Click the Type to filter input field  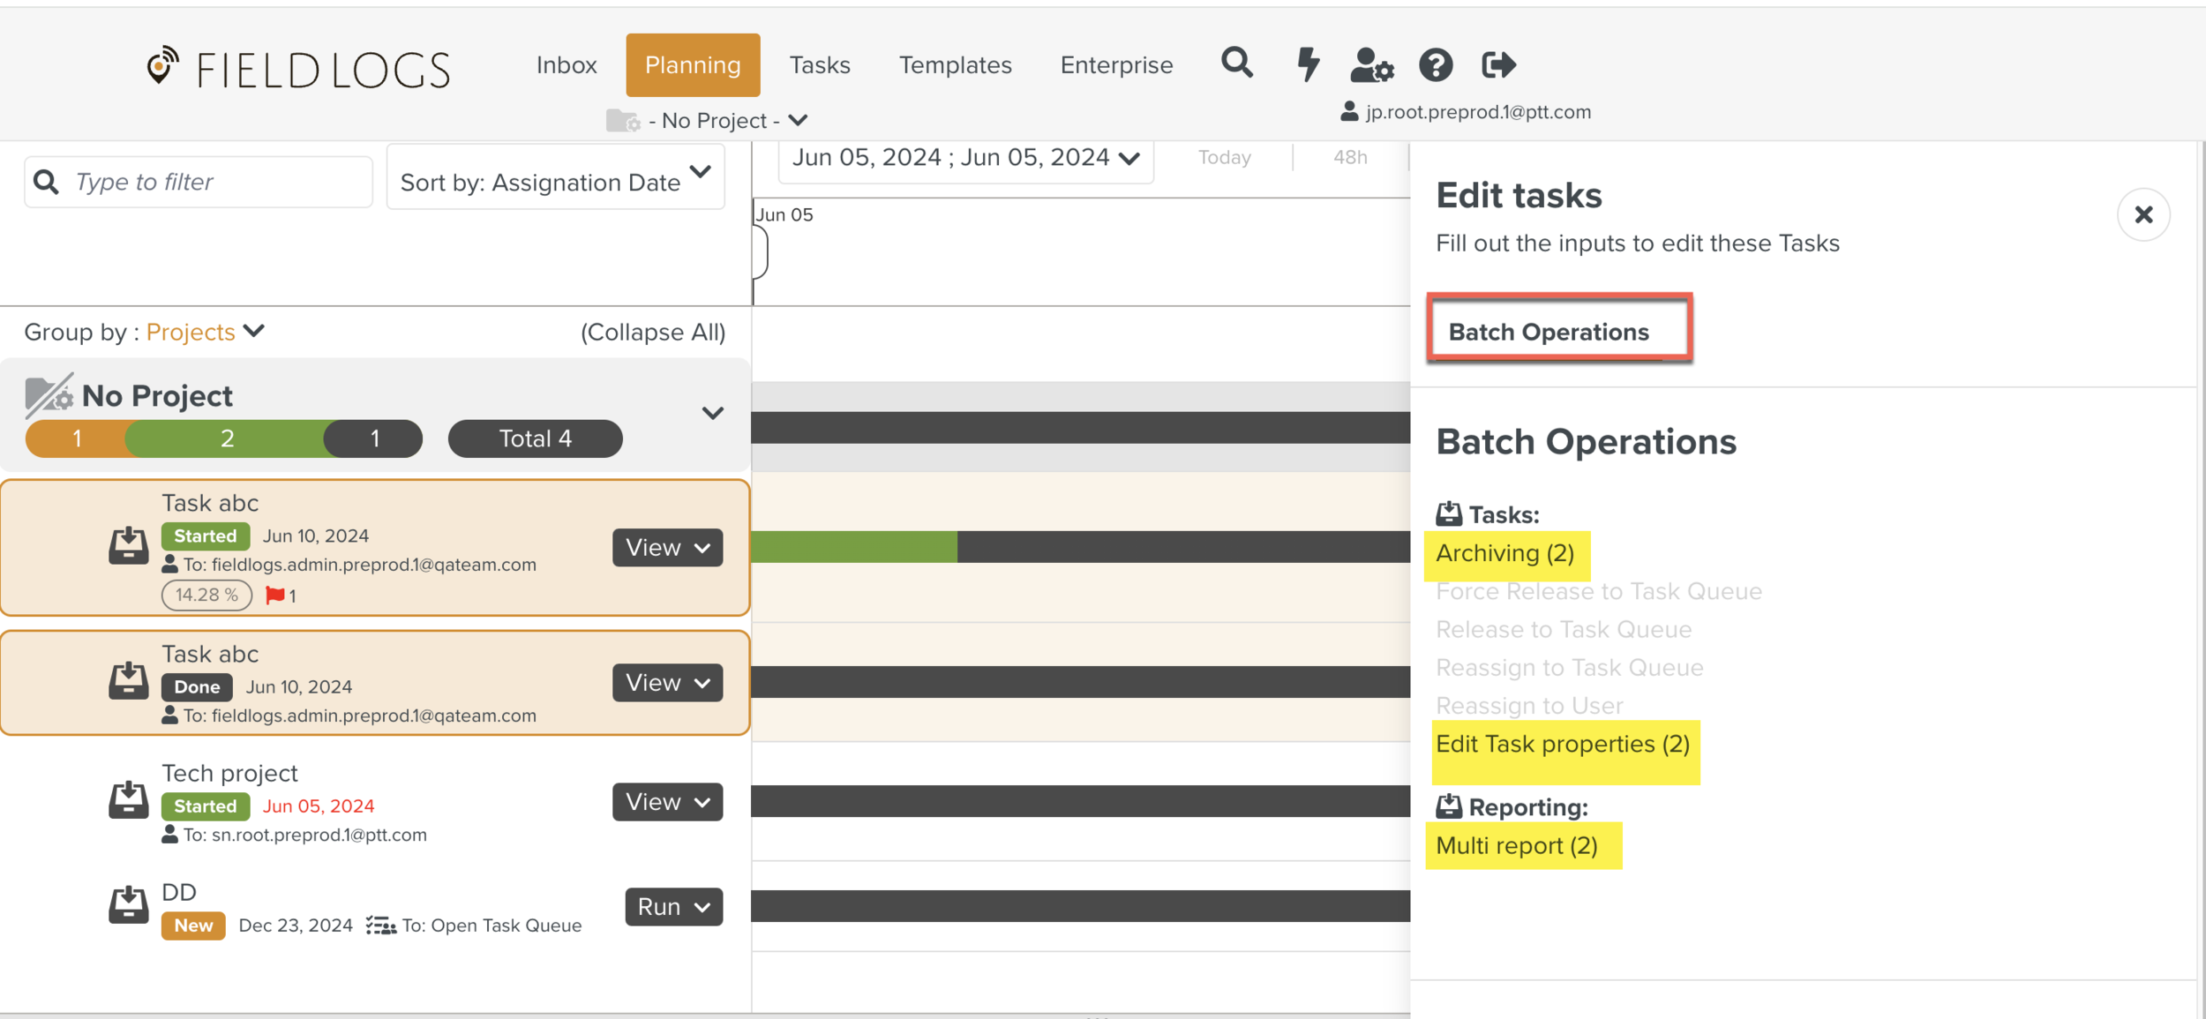(x=197, y=181)
